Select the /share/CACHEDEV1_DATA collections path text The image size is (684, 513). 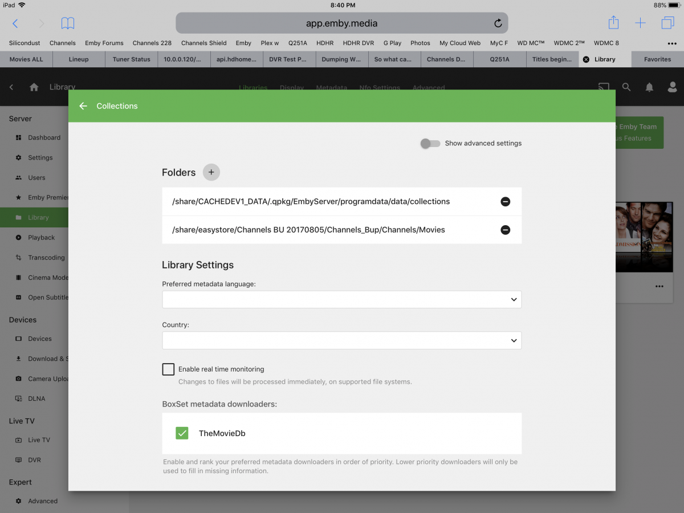point(311,202)
